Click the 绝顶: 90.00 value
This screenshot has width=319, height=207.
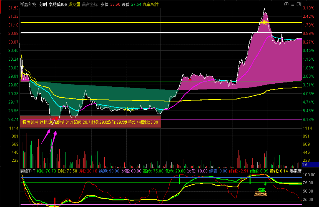pos(109,171)
